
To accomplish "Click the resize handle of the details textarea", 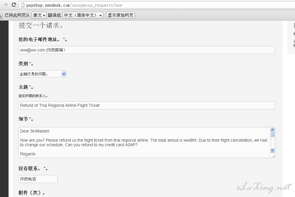I will 273,156.
